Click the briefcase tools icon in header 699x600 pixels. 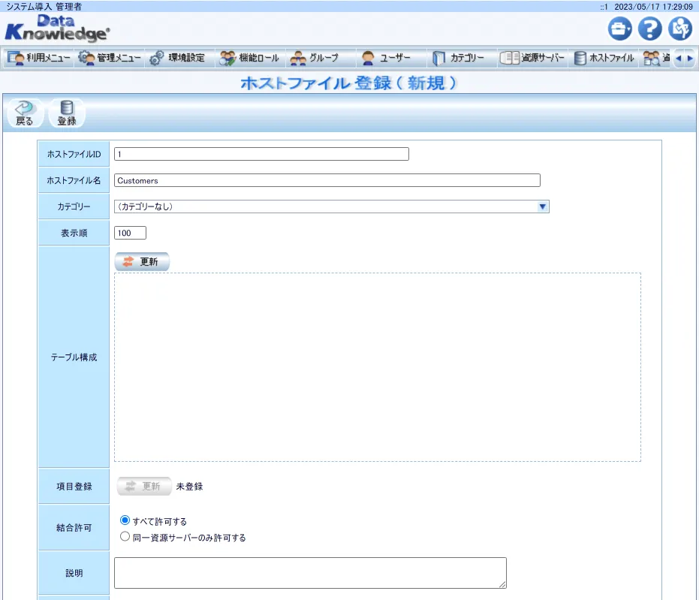619,29
